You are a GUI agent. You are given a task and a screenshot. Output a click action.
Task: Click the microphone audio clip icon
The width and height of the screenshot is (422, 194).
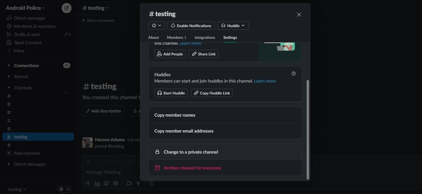138,183
